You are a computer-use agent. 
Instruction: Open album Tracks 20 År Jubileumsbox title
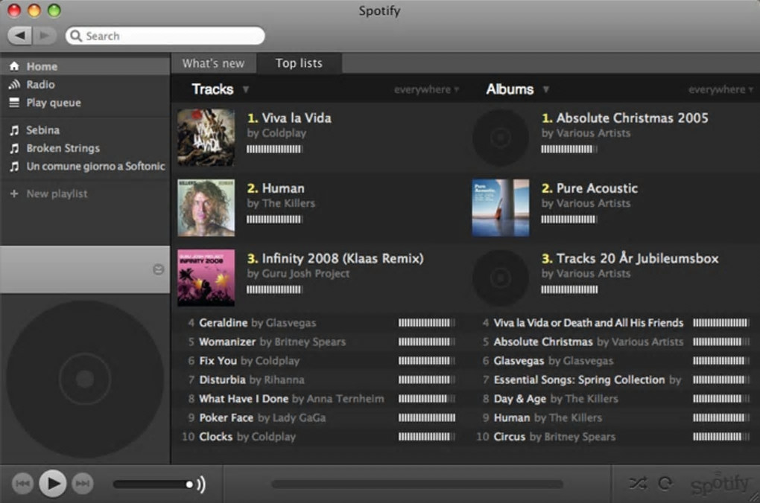630,258
